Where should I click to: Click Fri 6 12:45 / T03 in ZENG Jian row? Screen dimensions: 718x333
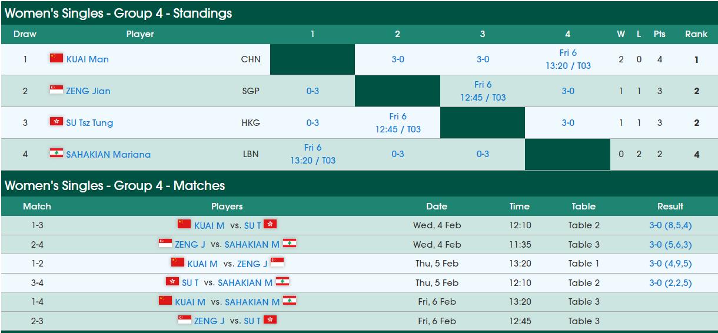(x=483, y=91)
